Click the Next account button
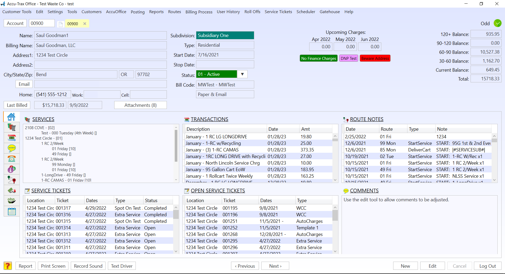 click(275, 266)
